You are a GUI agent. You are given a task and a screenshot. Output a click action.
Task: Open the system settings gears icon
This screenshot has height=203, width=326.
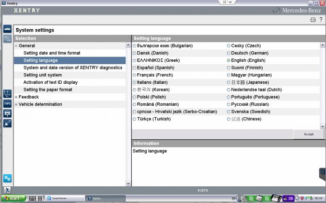click(x=7, y=178)
